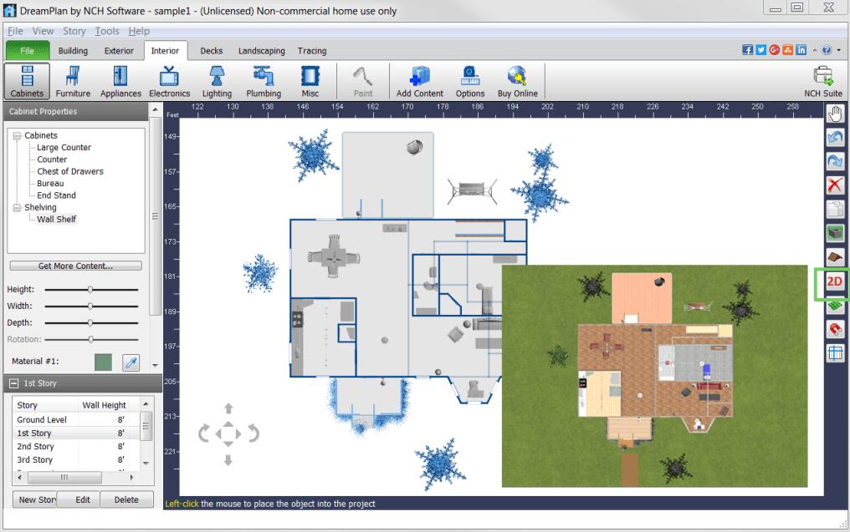
Task: Click the delete object red X tool
Action: 834,185
